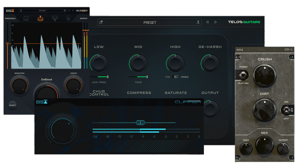Image resolution: width=299 pixels, height=168 pixels.
Task: Click the Telos Guitars logo
Action: coord(244,22)
